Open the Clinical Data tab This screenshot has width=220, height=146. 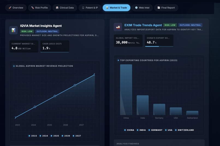pyautogui.click(x=65, y=8)
